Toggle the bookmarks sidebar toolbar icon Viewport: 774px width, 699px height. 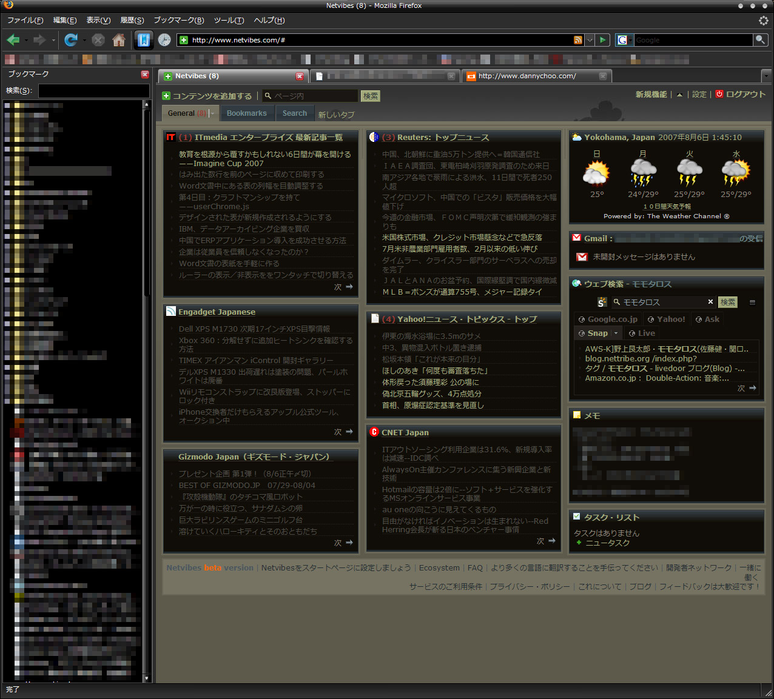[144, 40]
